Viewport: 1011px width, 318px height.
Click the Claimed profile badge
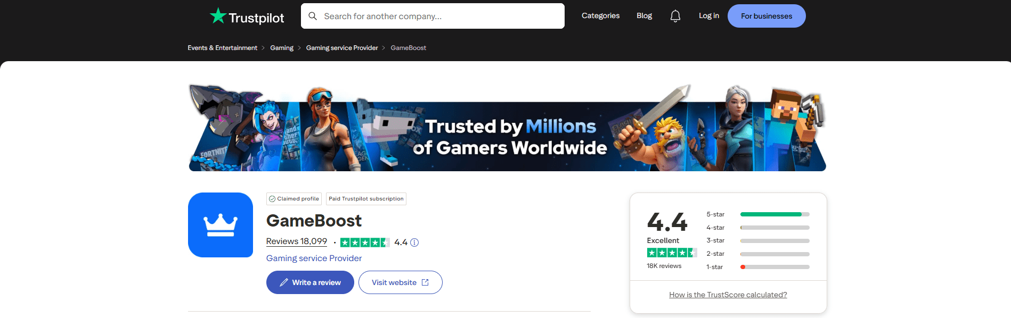click(x=294, y=199)
